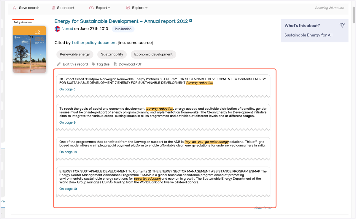The width and height of the screenshot is (356, 219).
Task: Click highlighted poverty reduction in page 9 snippet
Action: click(160, 109)
